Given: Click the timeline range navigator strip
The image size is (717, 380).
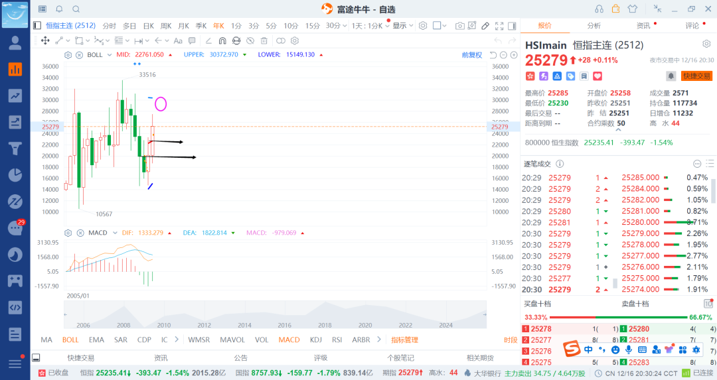Looking at the screenshot, I should (276, 315).
